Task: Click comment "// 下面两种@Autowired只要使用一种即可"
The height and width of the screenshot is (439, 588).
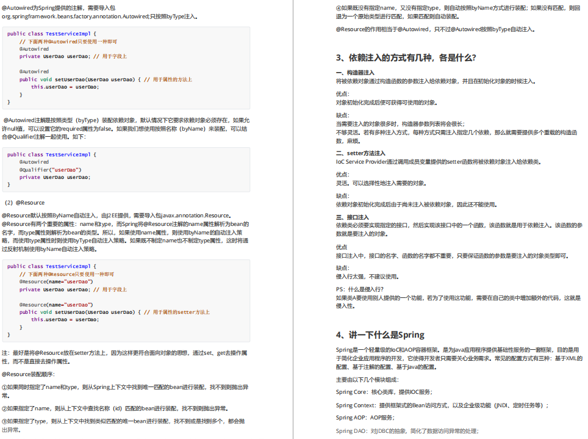Action: click(x=68, y=42)
